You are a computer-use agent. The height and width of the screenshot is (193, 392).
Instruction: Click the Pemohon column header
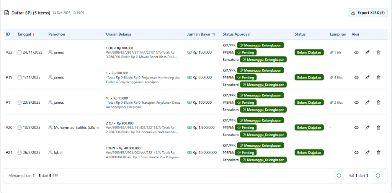pos(57,34)
